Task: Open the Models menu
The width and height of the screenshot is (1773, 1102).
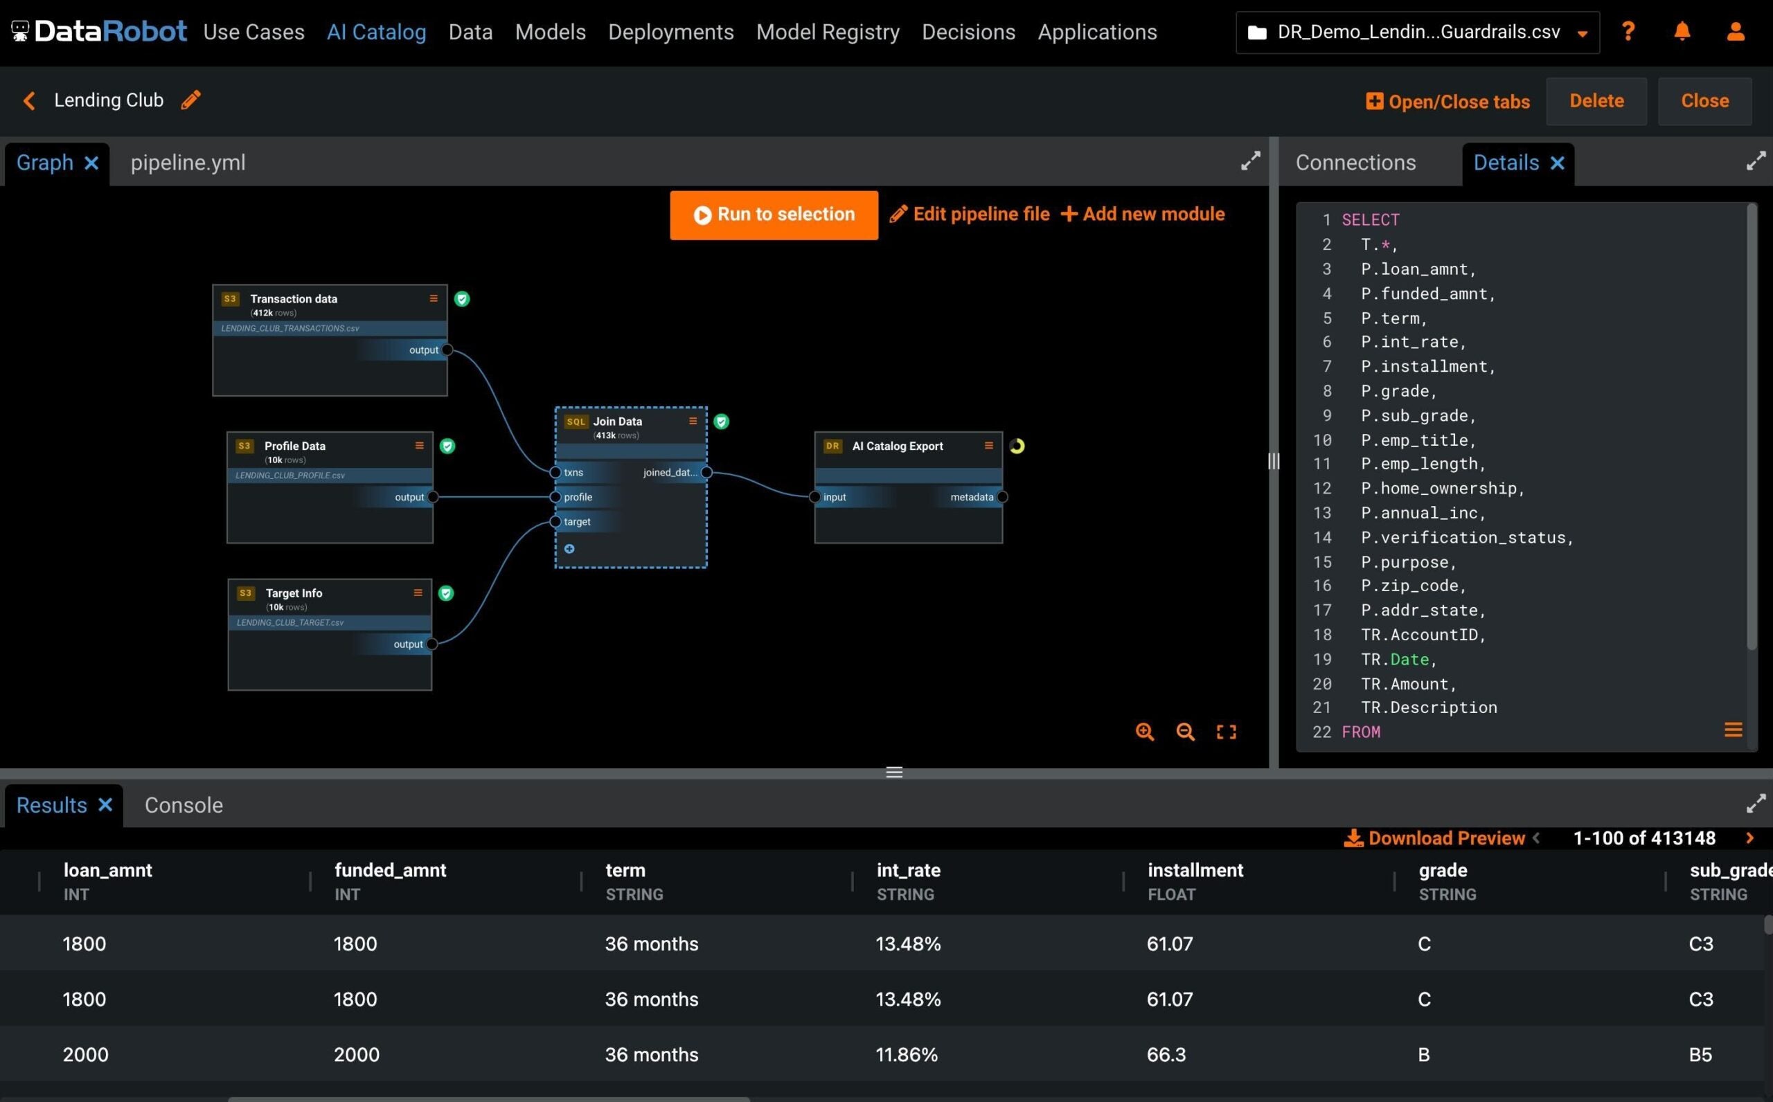Action: pos(551,32)
